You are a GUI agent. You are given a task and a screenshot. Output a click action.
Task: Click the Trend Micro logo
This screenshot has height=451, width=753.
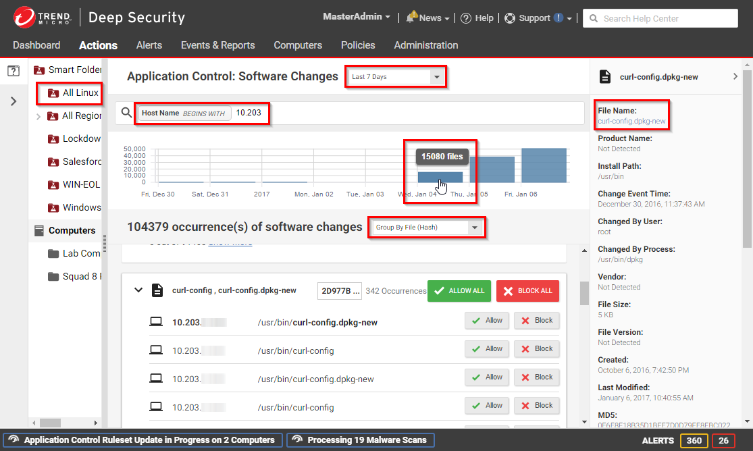[x=25, y=17]
